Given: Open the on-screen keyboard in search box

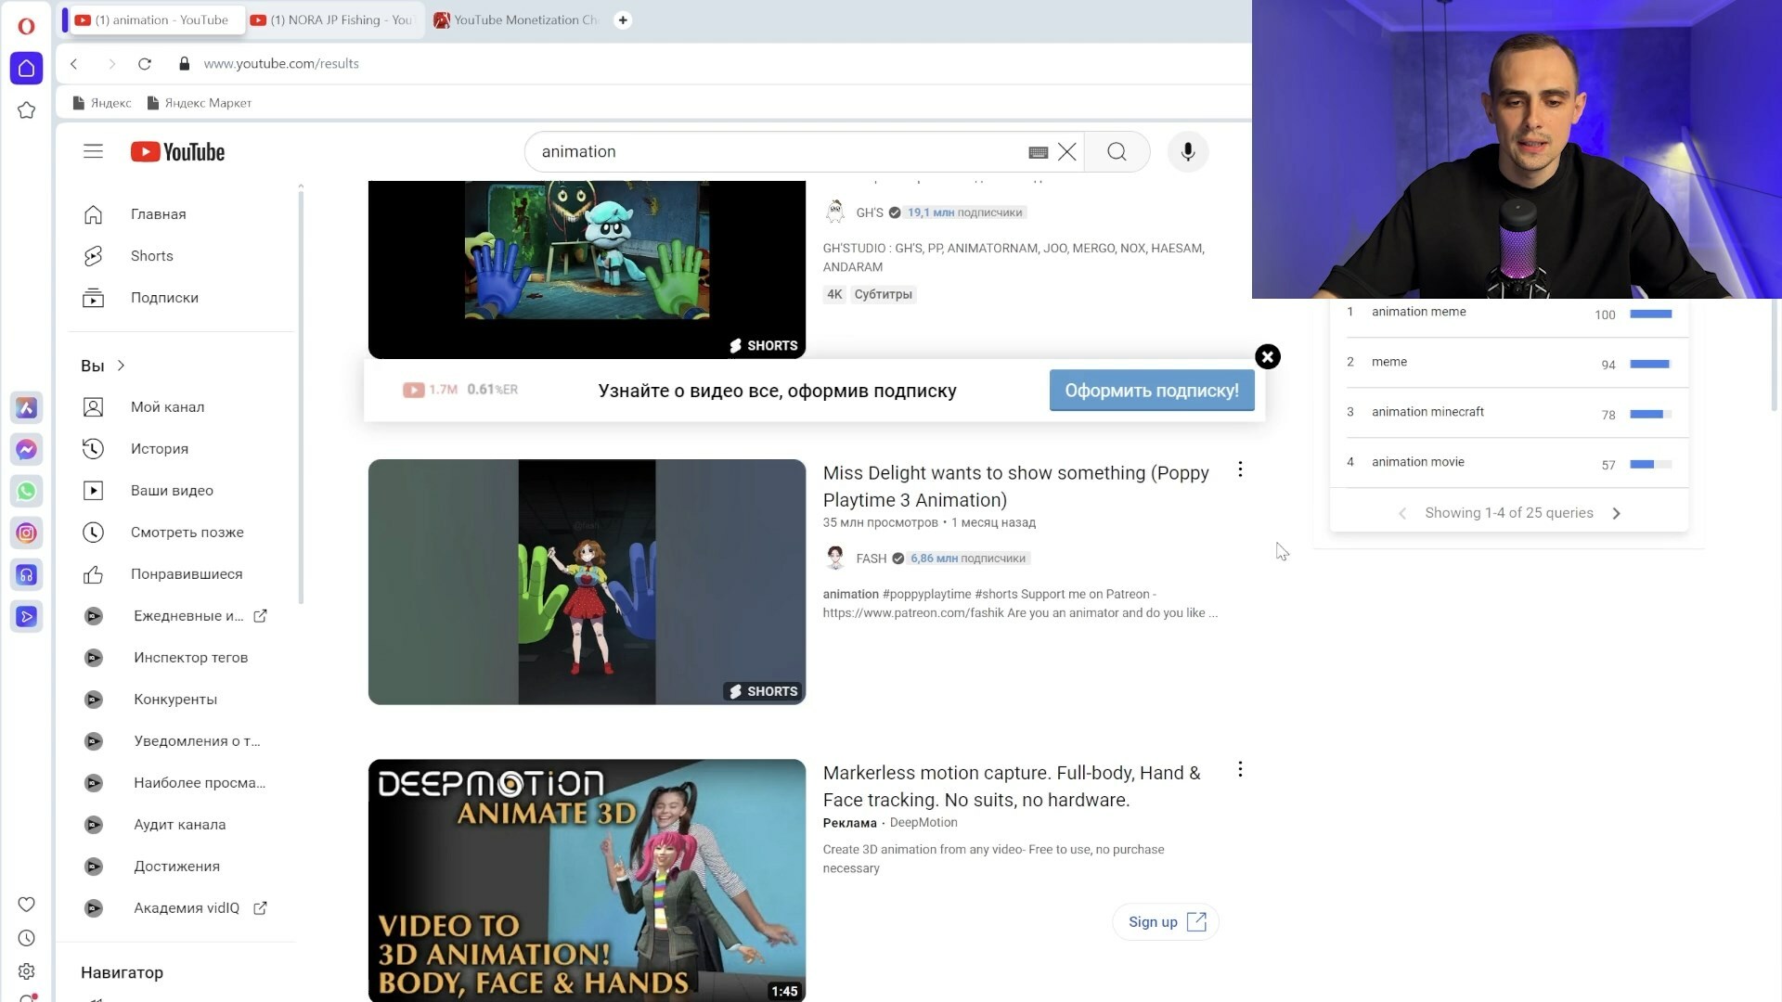Looking at the screenshot, I should point(1039,152).
